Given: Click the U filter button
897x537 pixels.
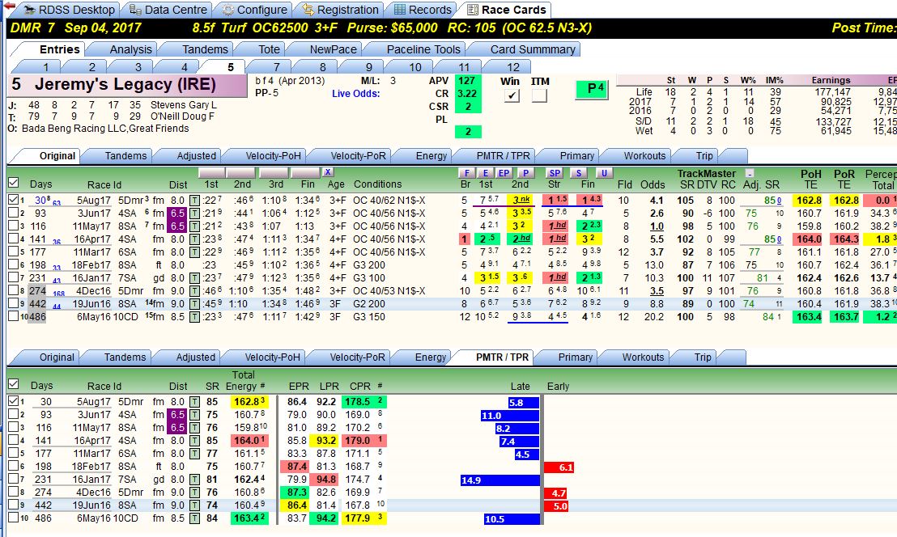Looking at the screenshot, I should pyautogui.click(x=604, y=173).
